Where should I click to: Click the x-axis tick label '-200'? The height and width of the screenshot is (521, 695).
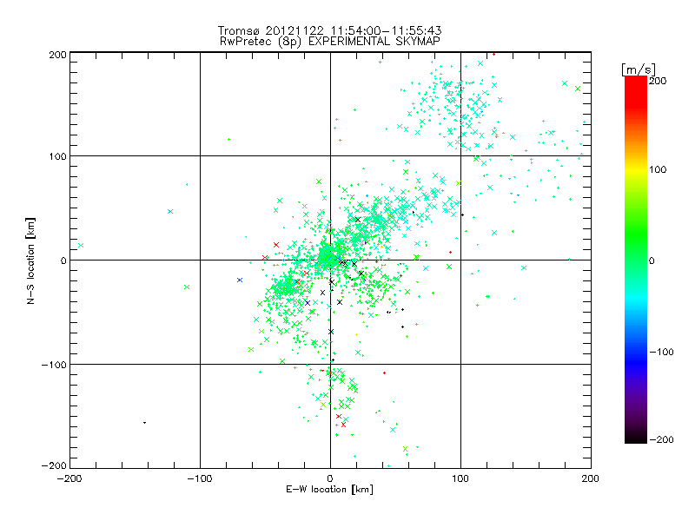click(x=70, y=478)
